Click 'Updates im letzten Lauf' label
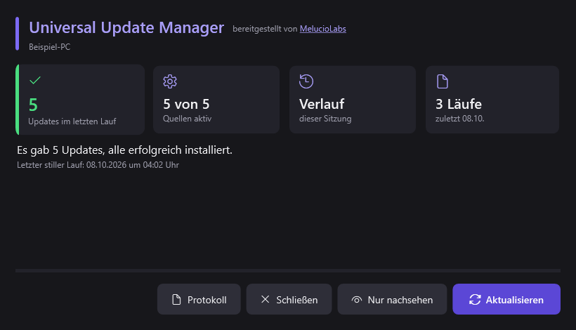 coord(72,121)
